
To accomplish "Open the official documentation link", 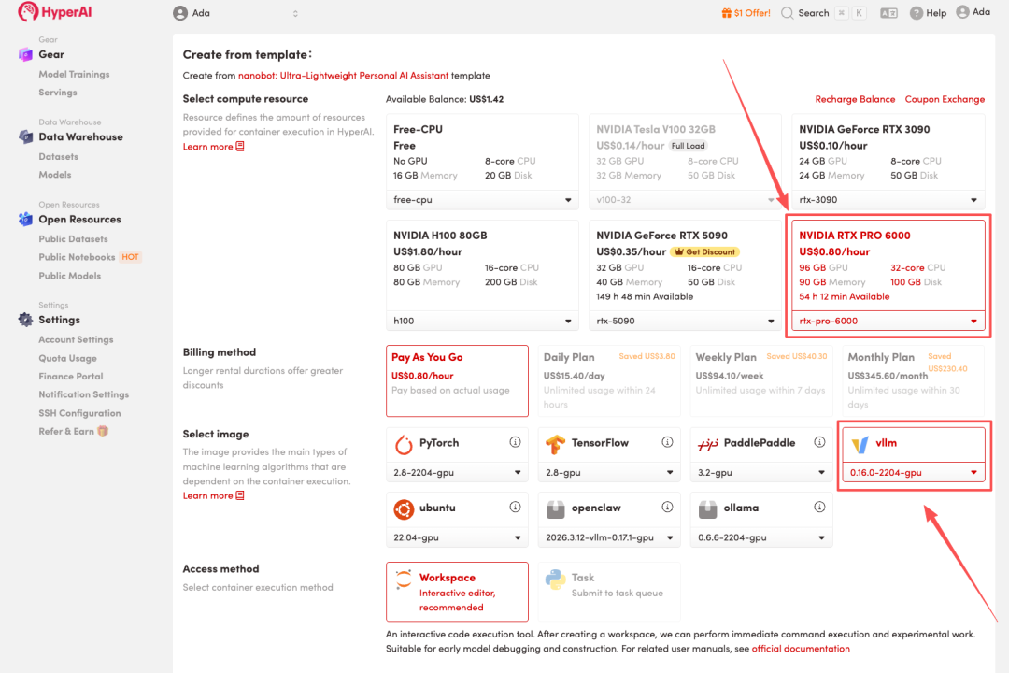I will [801, 649].
